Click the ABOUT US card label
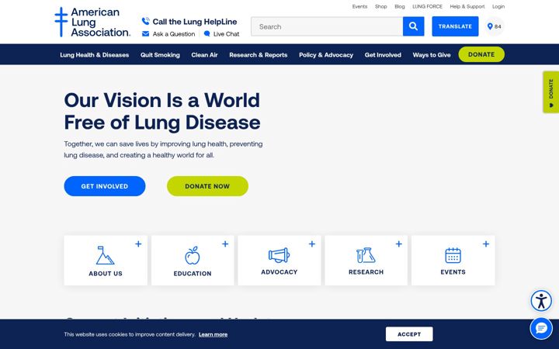 pos(106,274)
